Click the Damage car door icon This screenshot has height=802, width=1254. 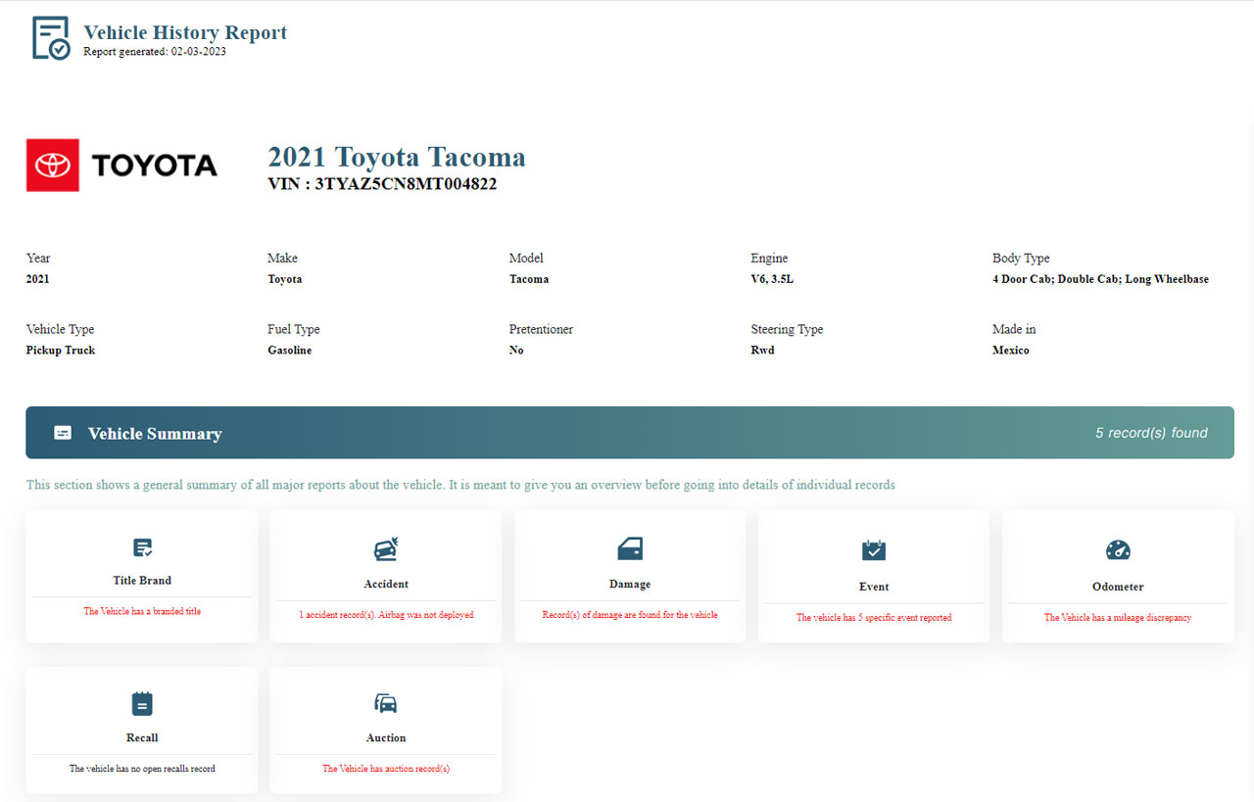pyautogui.click(x=630, y=548)
